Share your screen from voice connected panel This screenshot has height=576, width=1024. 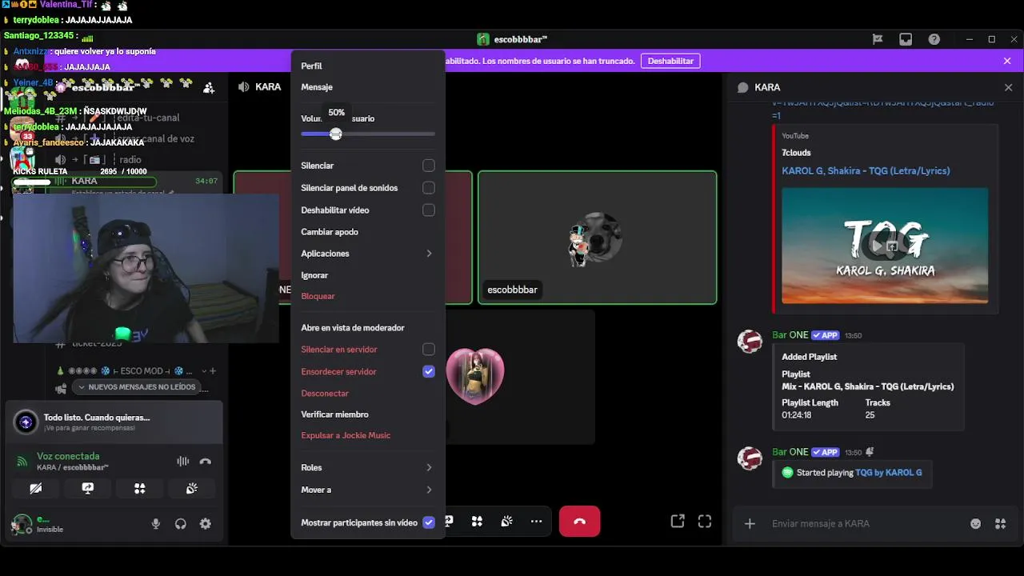pos(87,488)
